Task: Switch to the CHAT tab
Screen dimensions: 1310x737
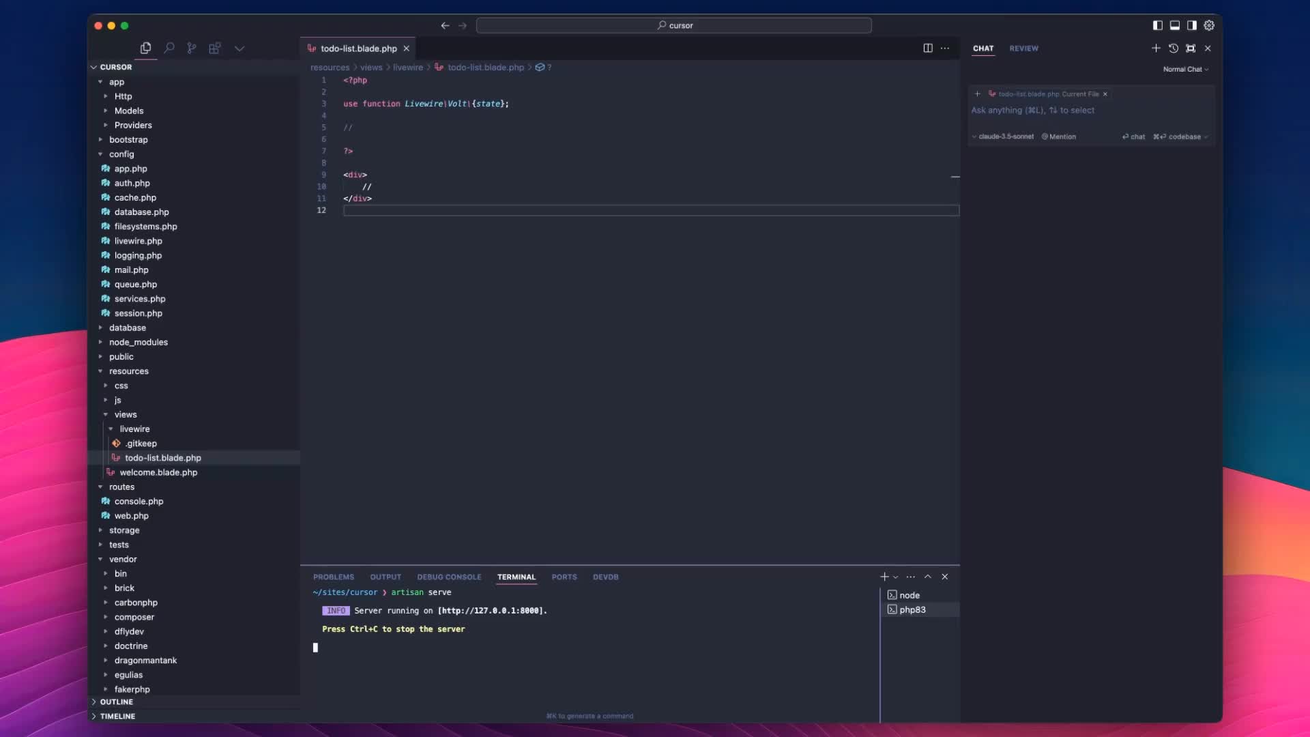Action: [x=983, y=48]
